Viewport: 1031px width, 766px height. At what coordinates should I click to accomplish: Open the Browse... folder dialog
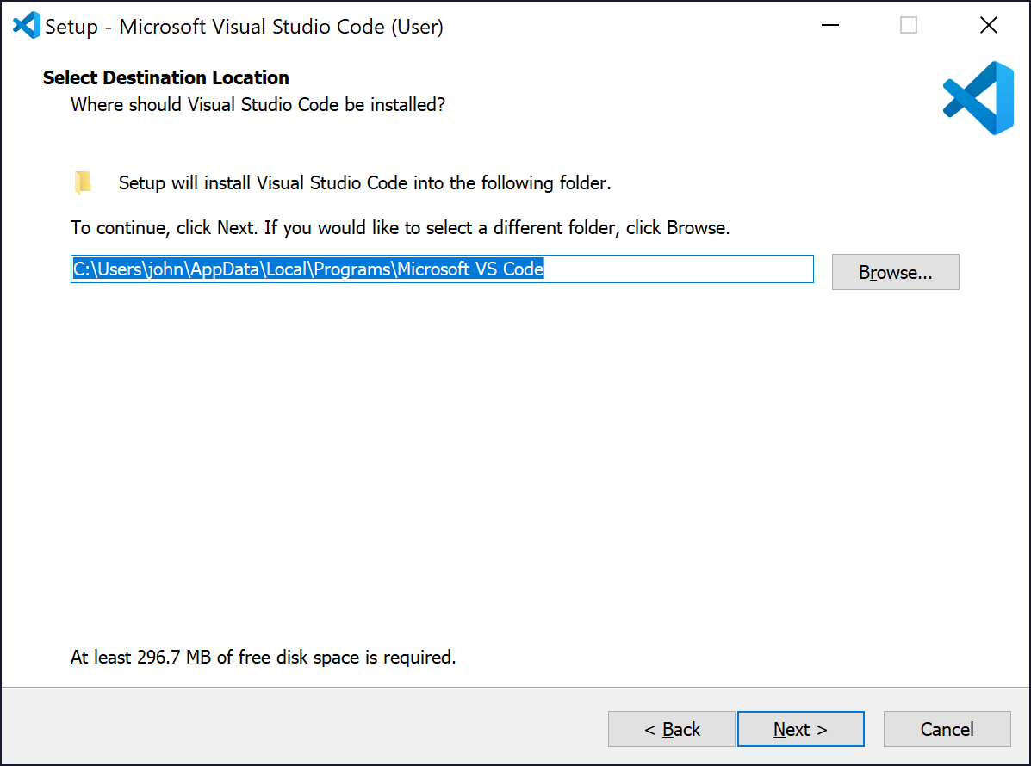tap(896, 272)
